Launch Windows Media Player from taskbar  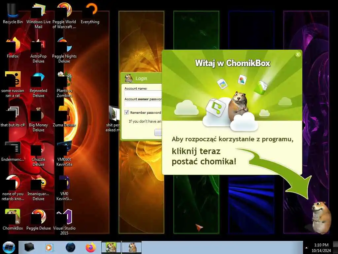(x=49, y=247)
